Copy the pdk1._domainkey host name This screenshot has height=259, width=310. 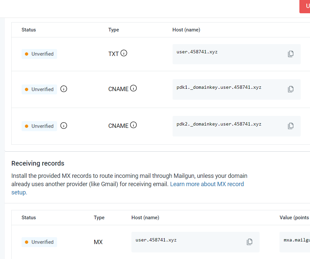point(290,89)
